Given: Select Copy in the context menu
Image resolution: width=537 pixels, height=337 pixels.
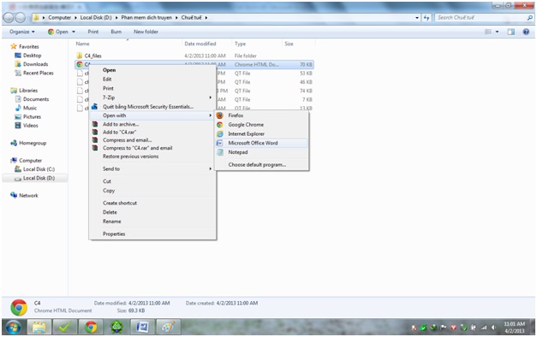Looking at the screenshot, I should [x=152, y=191].
